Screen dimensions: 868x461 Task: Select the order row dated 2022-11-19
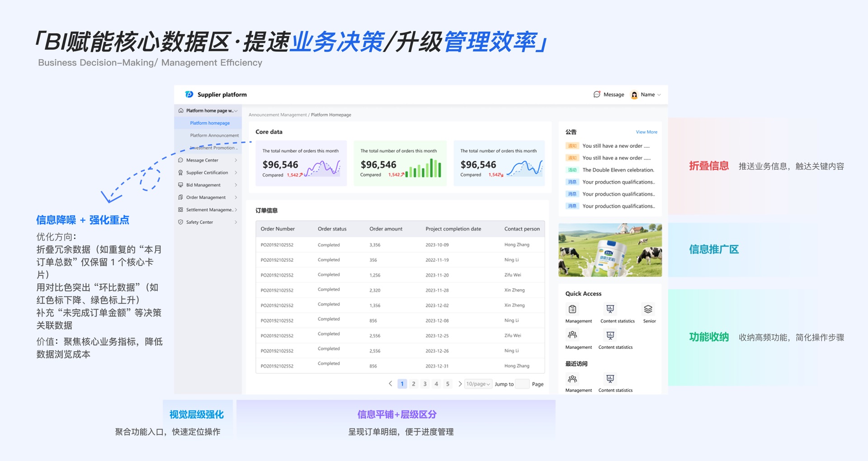(x=400, y=260)
